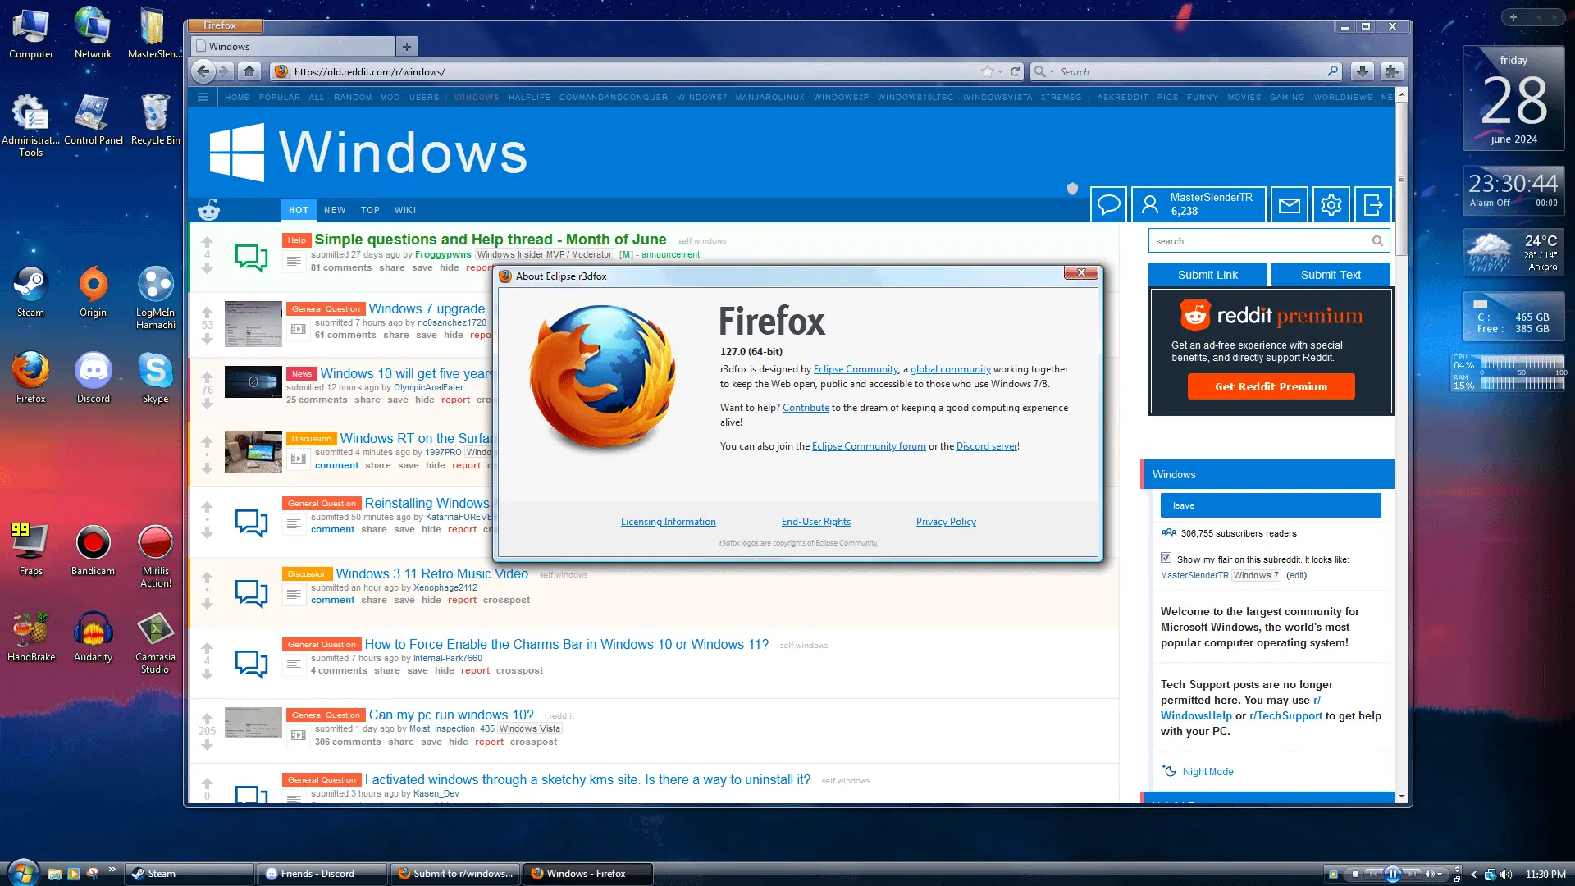Open the moderator shield icon
This screenshot has width=1575, height=886.
1072,189
